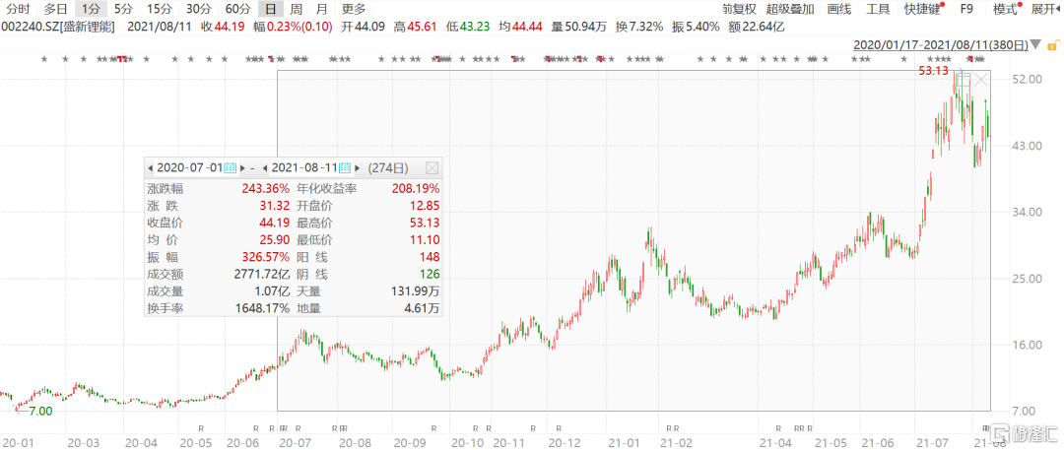Screen dimensions: 1064x450
Task: Open the start date calendar picker
Action: coord(231,167)
